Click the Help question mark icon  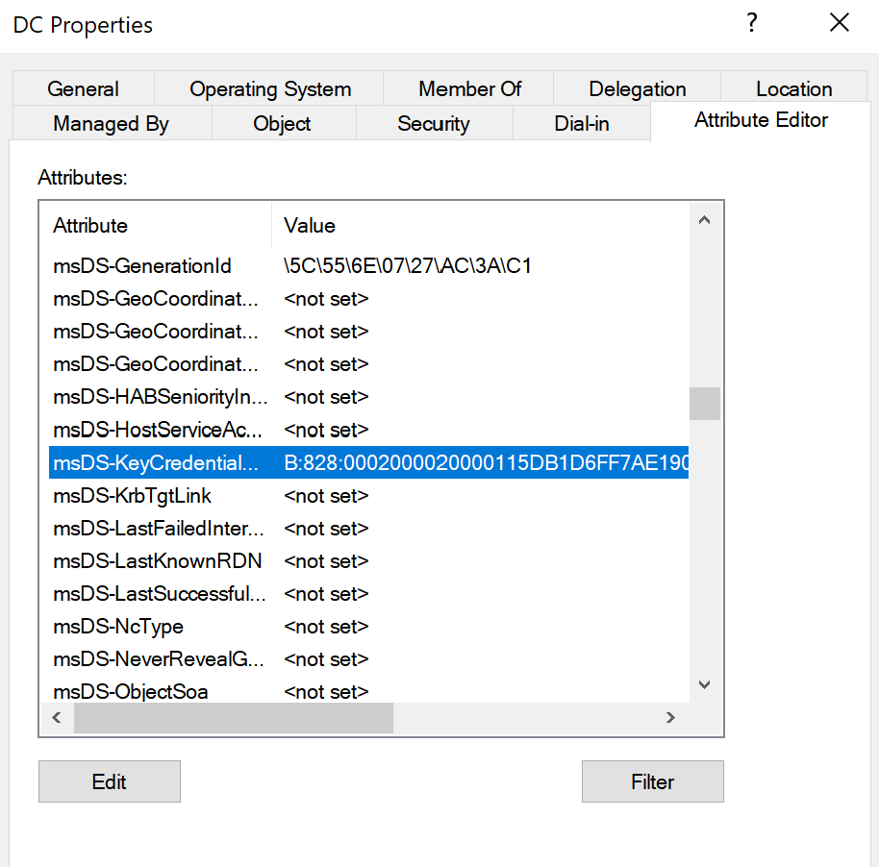click(752, 23)
